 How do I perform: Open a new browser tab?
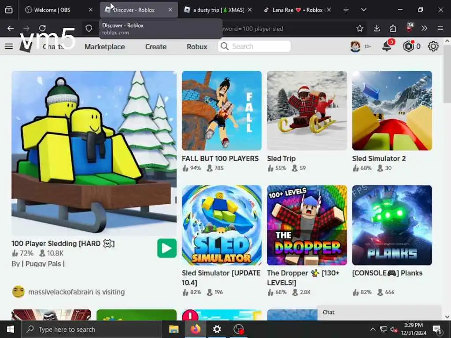coord(346,10)
